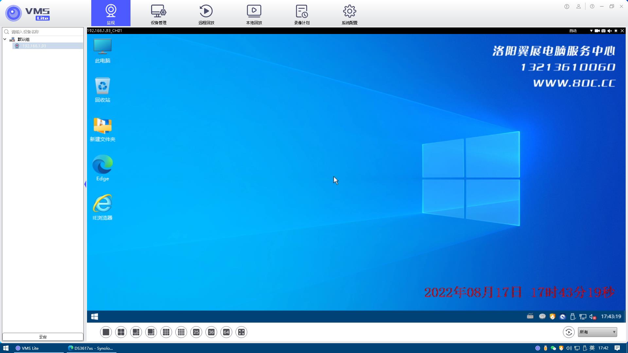Select the 25-window layout

(196, 332)
